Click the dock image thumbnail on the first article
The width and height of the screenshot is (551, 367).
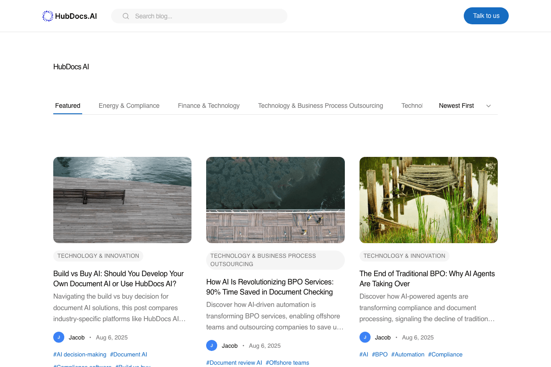tap(122, 200)
